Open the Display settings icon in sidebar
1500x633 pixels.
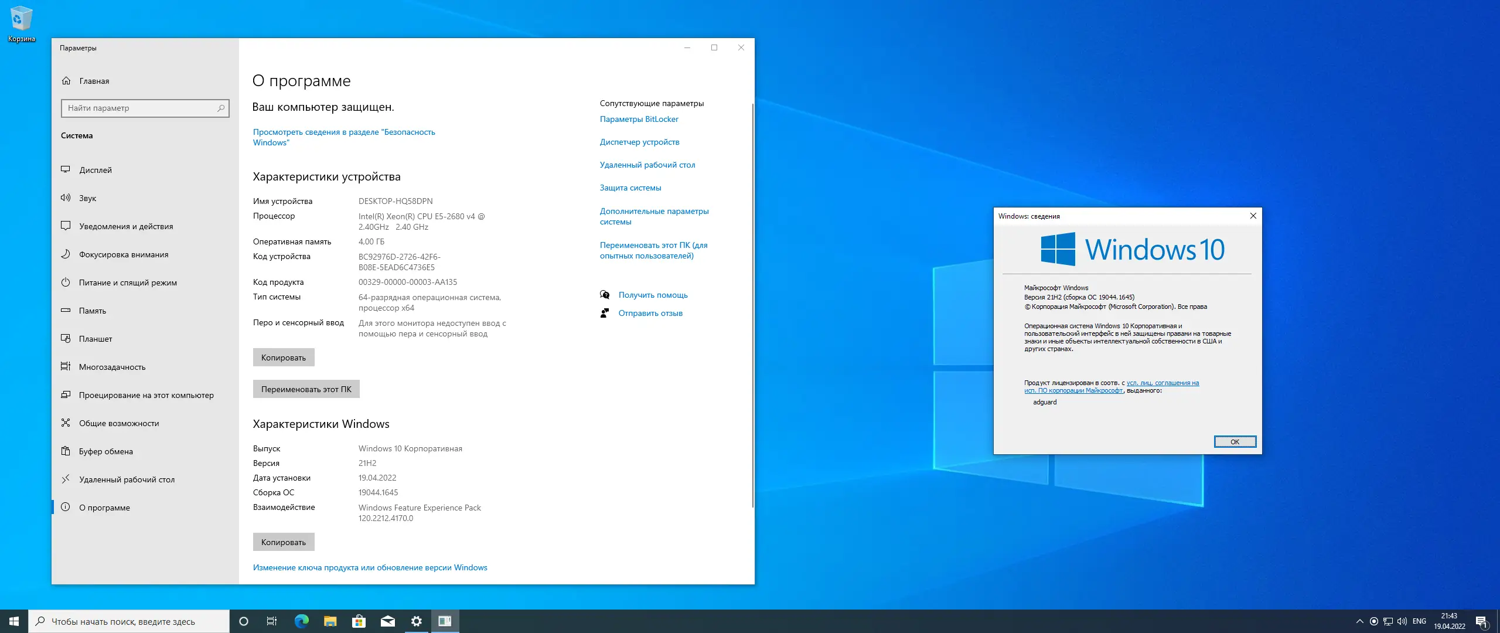66,169
